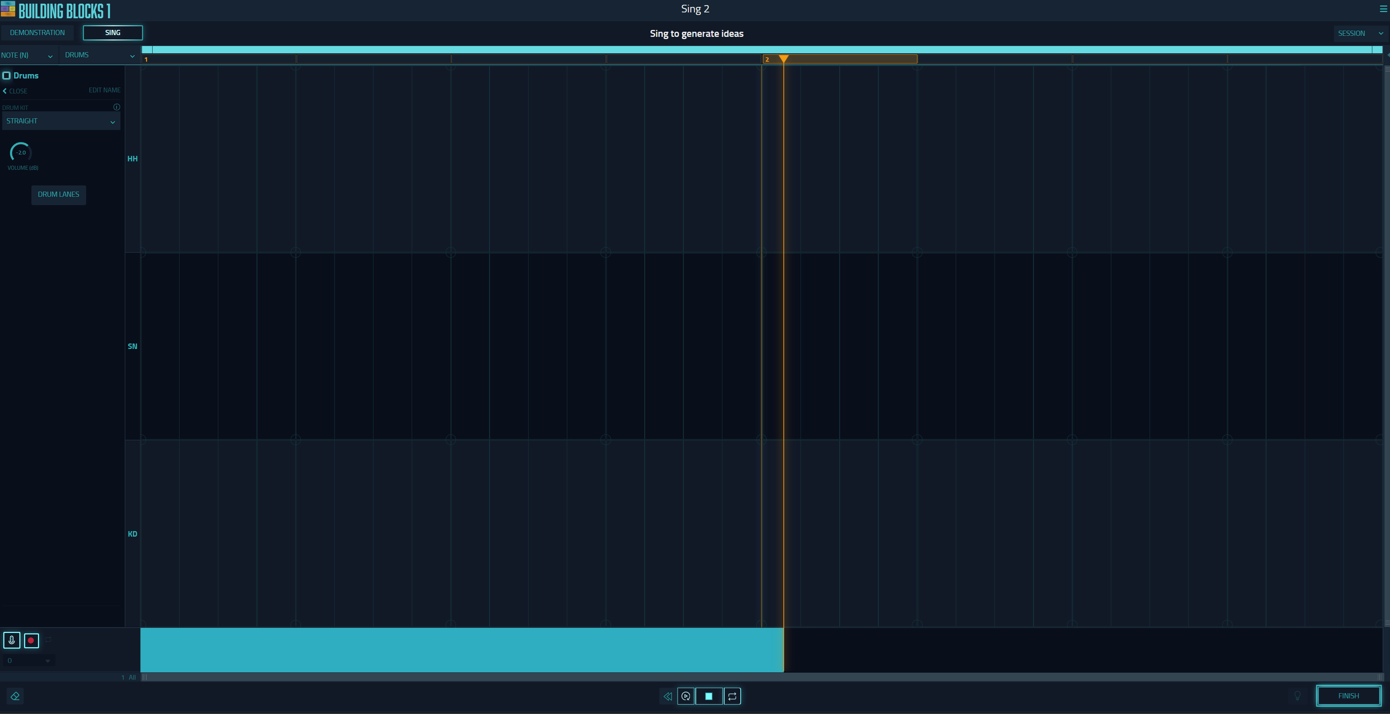The image size is (1390, 714).
Task: Click the 'Drums' track name label
Action: tap(26, 76)
